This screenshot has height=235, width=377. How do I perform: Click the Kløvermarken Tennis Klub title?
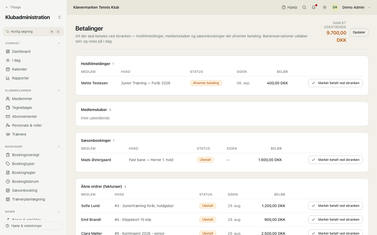pos(96,7)
